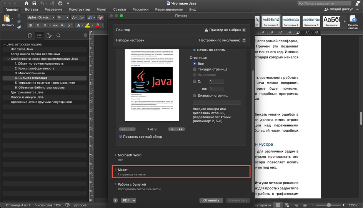Click the Отменить button

pos(211,200)
